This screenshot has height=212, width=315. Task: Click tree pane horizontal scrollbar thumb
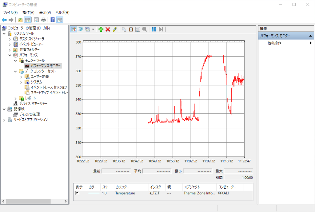pyautogui.click(x=28, y=201)
